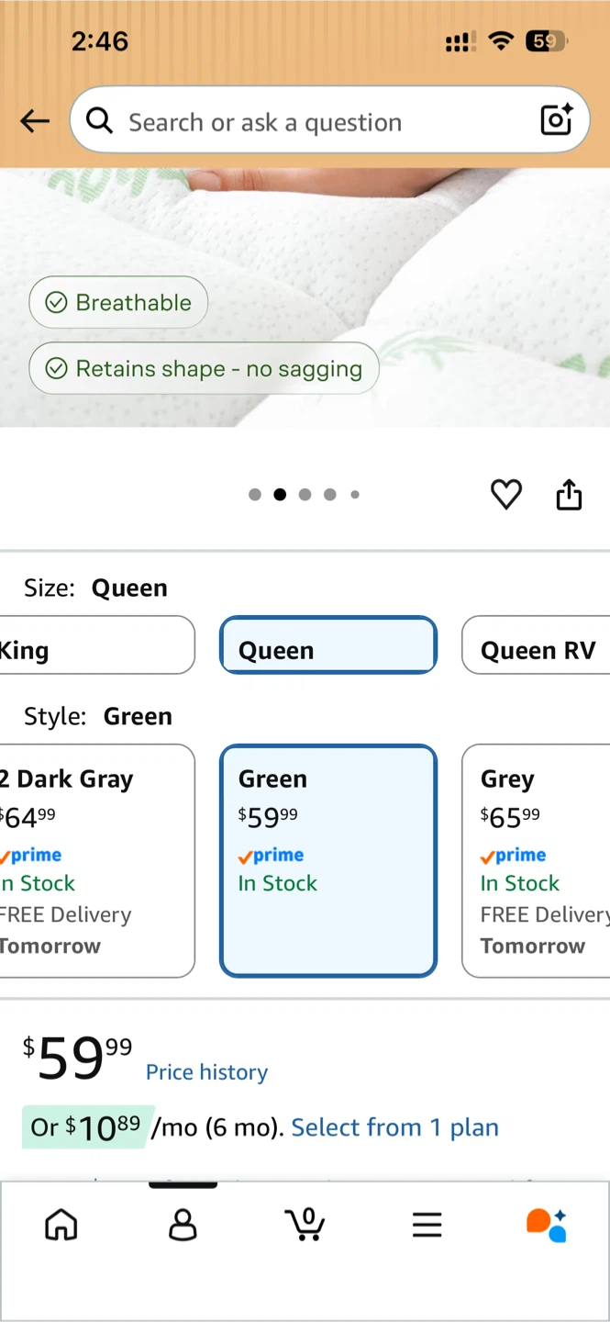The image size is (610, 1322).
Task: Open camera lens search icon
Action: pyautogui.click(x=556, y=120)
